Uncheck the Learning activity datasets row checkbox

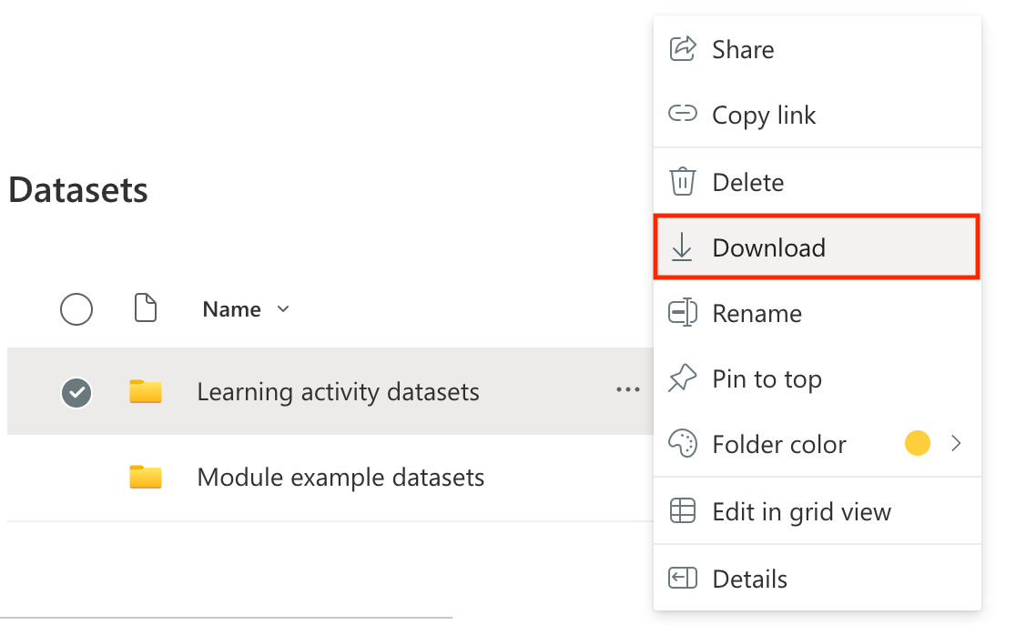[x=76, y=392]
